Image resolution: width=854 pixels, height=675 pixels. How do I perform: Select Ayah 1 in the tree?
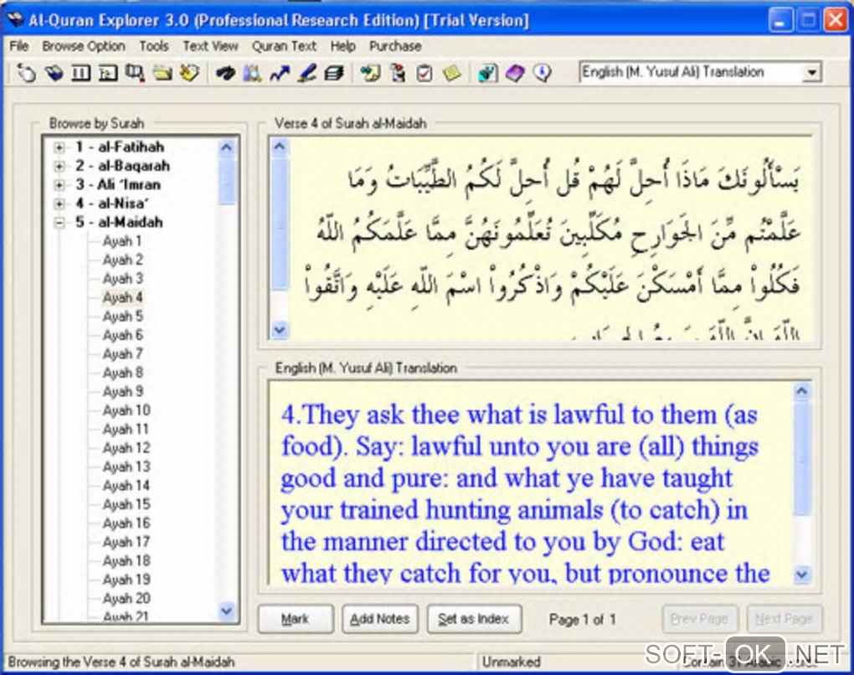pyautogui.click(x=122, y=241)
